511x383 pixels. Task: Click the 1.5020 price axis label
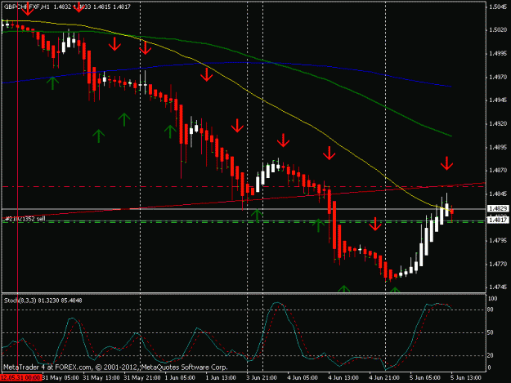498,30
